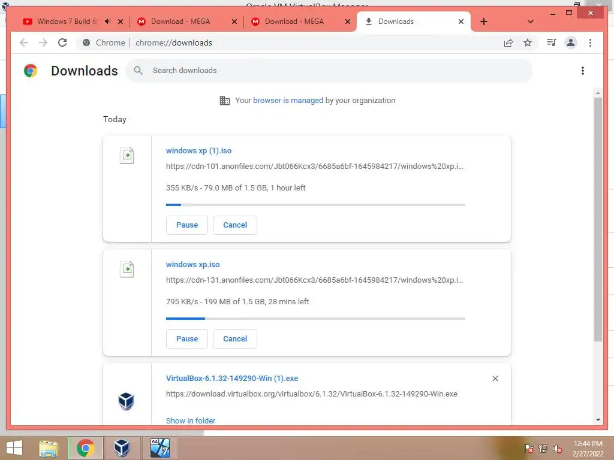Click the '355 KB/s - 79.0 MB' status text
Viewport: 614px width, 460px height.
click(235, 187)
